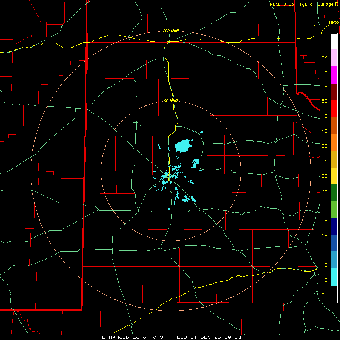This screenshot has height=340, width=340.
Task: Click the legend value 38
Action: tap(325, 146)
